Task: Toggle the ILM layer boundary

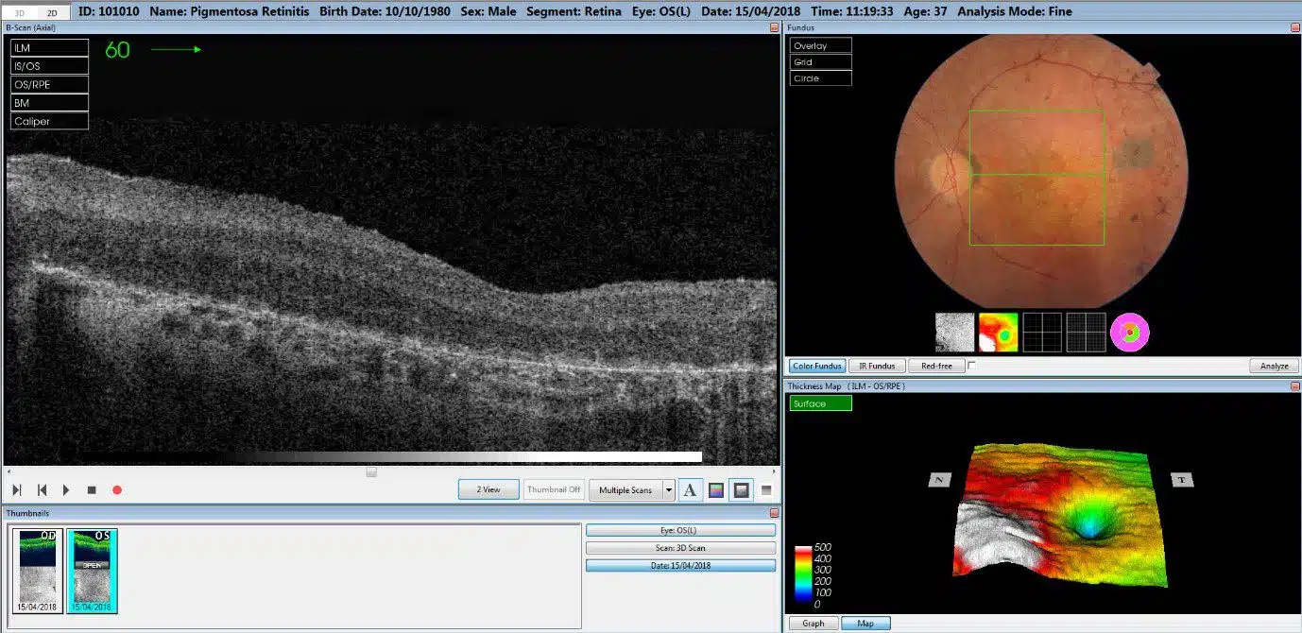Action: click(49, 48)
